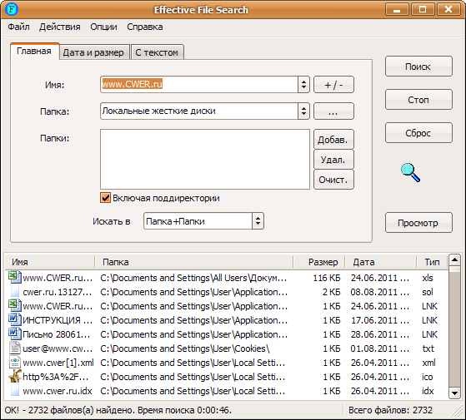Click the 116 КБ size cell

click(x=326, y=278)
